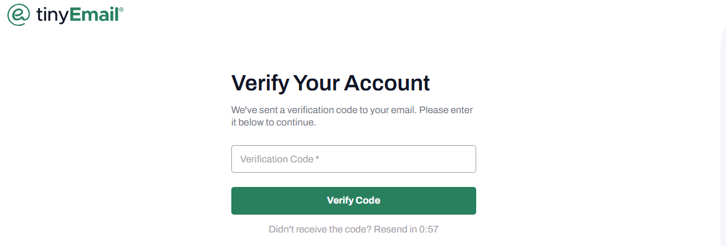The height and width of the screenshot is (246, 726).
Task: Click the green "Email" part of the logo
Action: click(x=94, y=14)
